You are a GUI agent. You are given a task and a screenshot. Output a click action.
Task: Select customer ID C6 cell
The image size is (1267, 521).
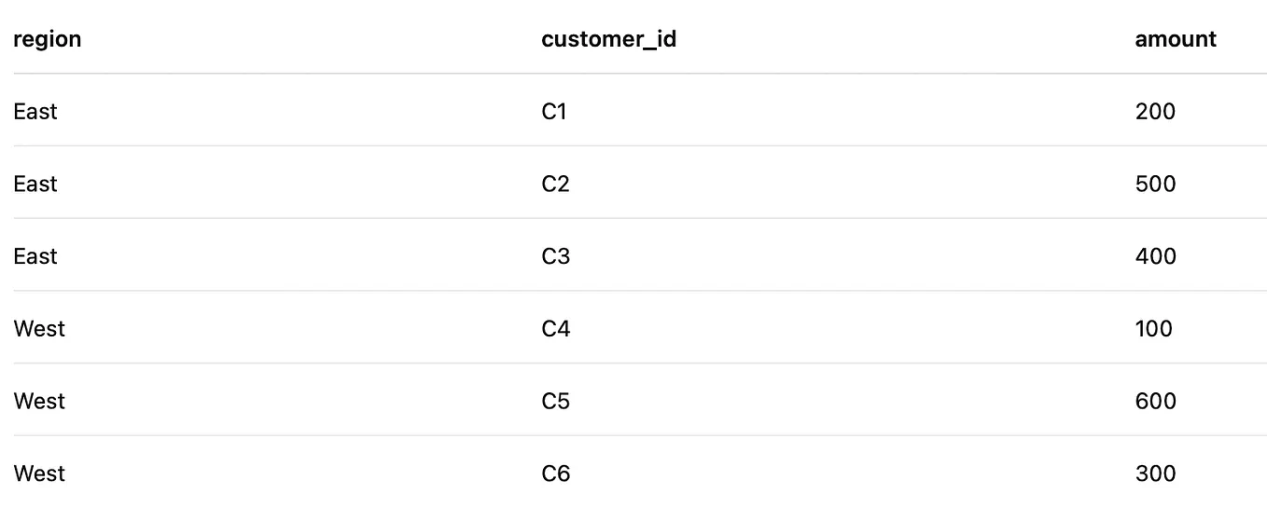555,473
